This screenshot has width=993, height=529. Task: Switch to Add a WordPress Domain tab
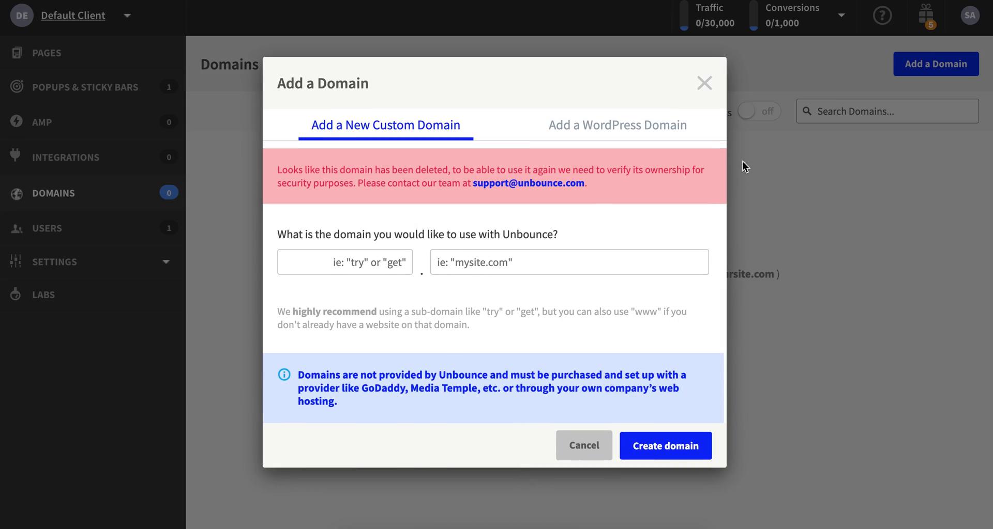tap(618, 125)
